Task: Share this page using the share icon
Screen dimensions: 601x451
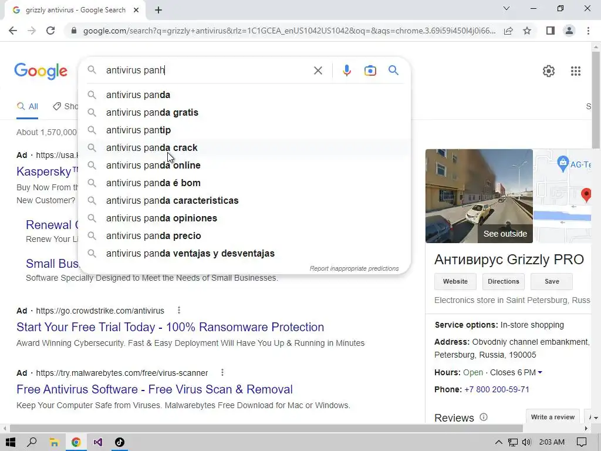Action: tap(508, 31)
